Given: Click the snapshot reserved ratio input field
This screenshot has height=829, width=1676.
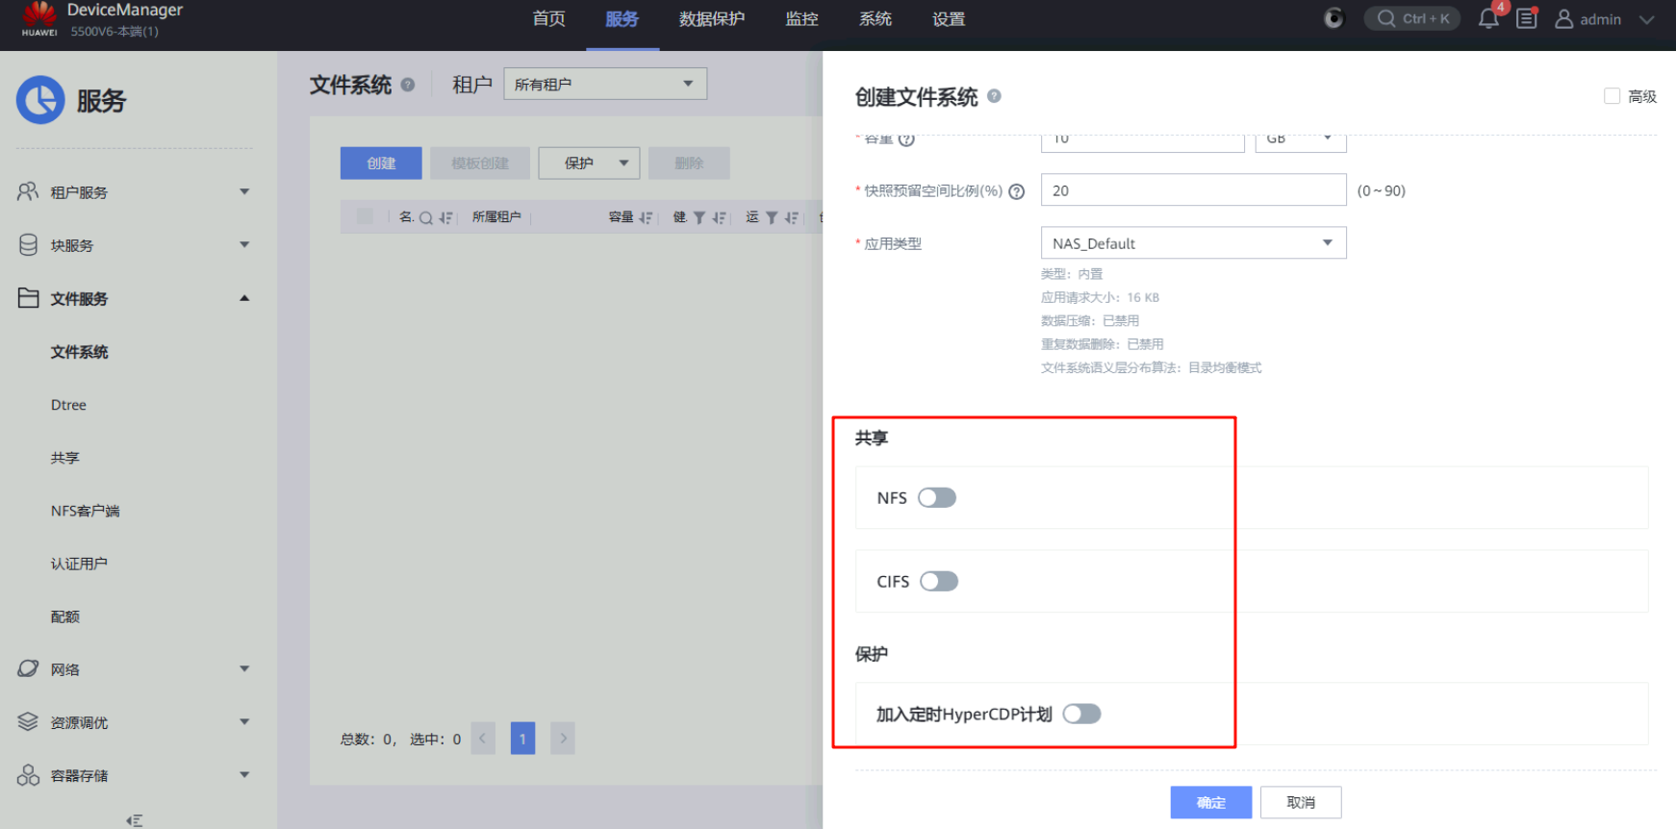Looking at the screenshot, I should pos(1193,190).
